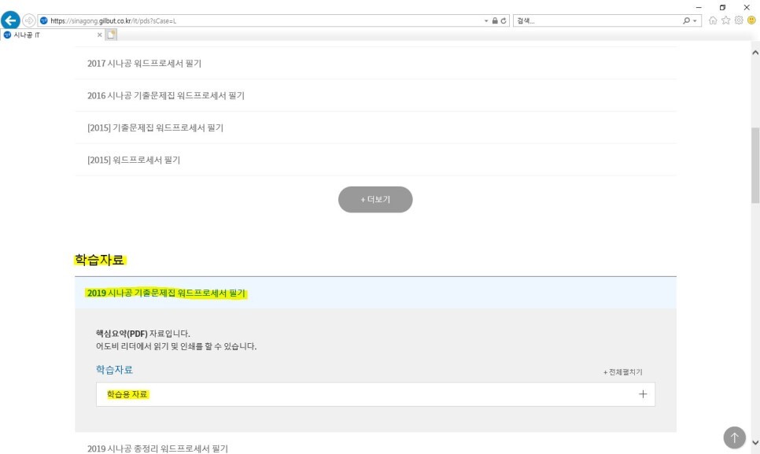The height and width of the screenshot is (454, 760).
Task: Select the 시나공 IT browser tab
Action: click(52, 35)
